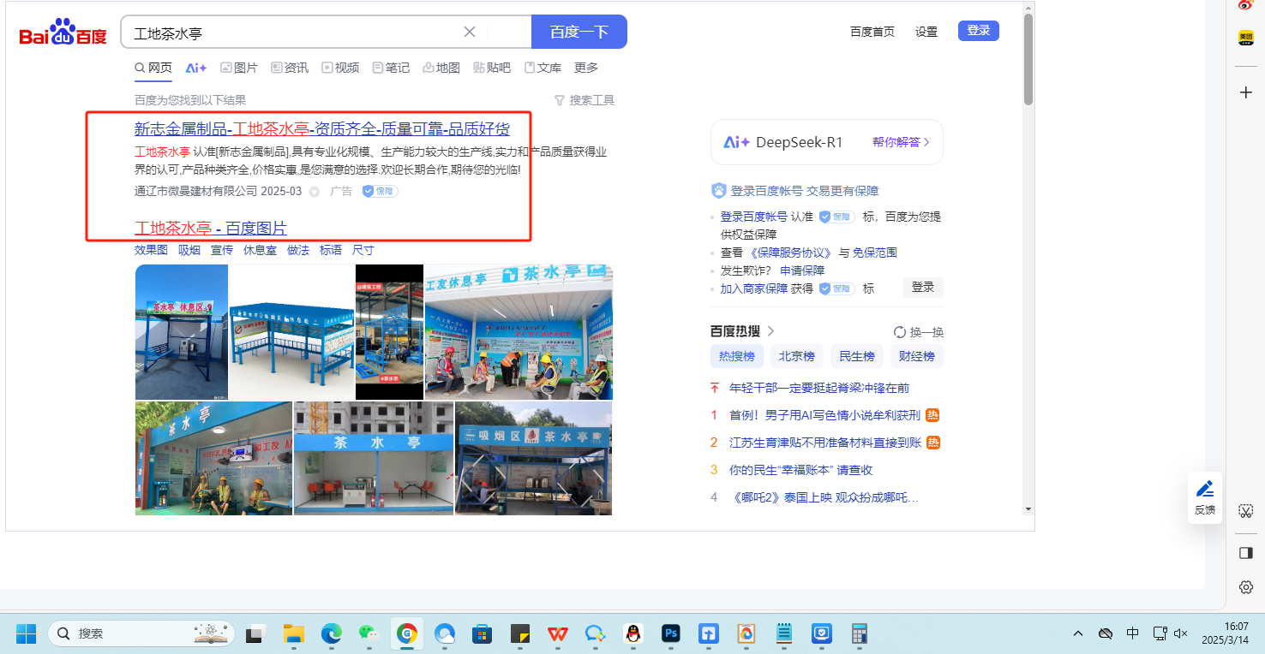Click the 百度一下 search button
The width and height of the screenshot is (1265, 654).
579,32
